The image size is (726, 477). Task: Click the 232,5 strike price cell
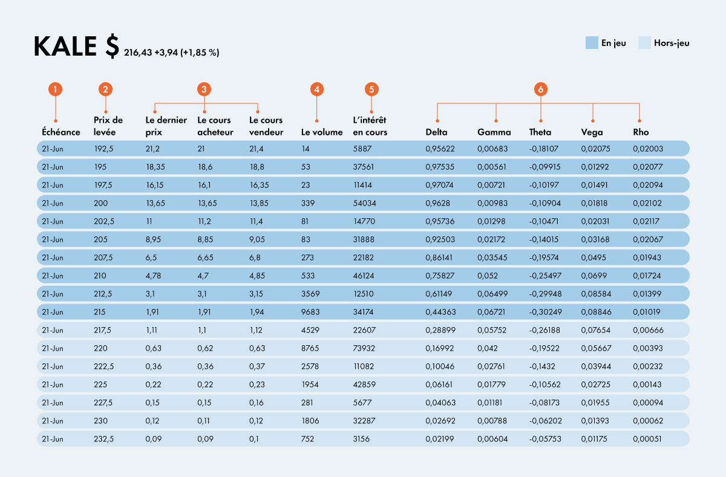pos(103,439)
